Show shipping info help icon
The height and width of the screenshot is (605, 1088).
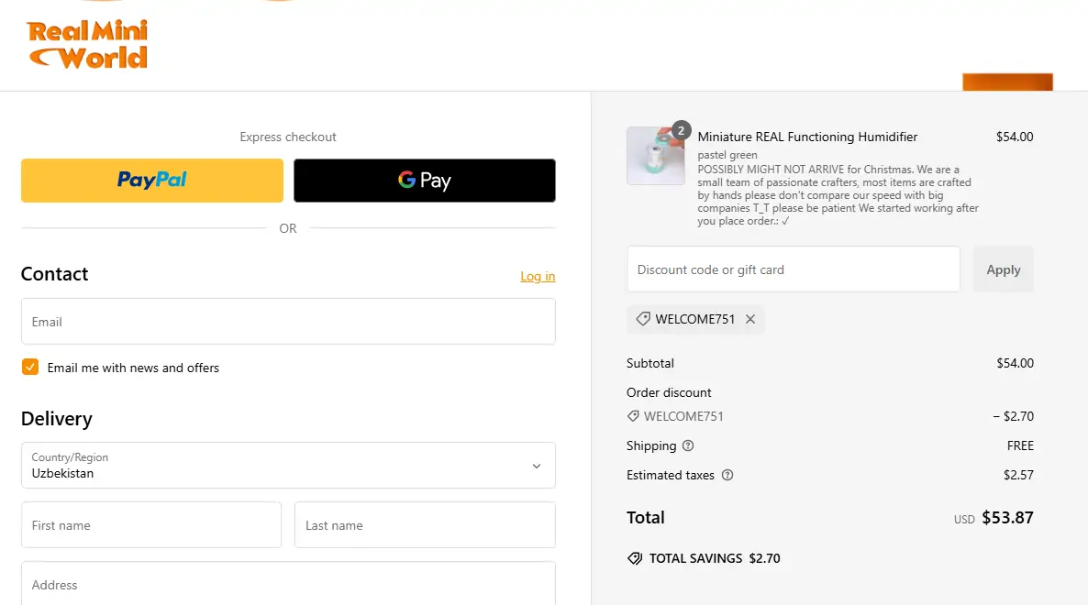pyautogui.click(x=688, y=446)
